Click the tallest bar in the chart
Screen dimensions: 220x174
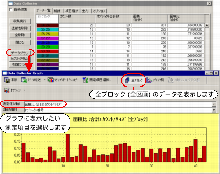point(67,148)
